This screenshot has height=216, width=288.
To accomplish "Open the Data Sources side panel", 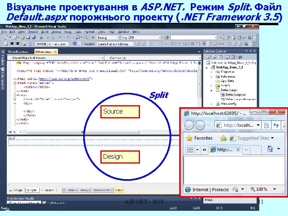I will [2, 79].
